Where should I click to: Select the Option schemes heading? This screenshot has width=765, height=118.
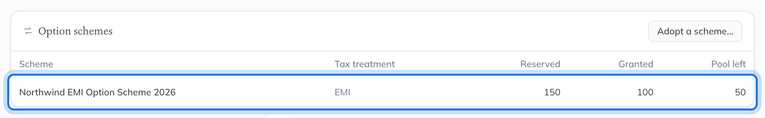pyautogui.click(x=76, y=31)
